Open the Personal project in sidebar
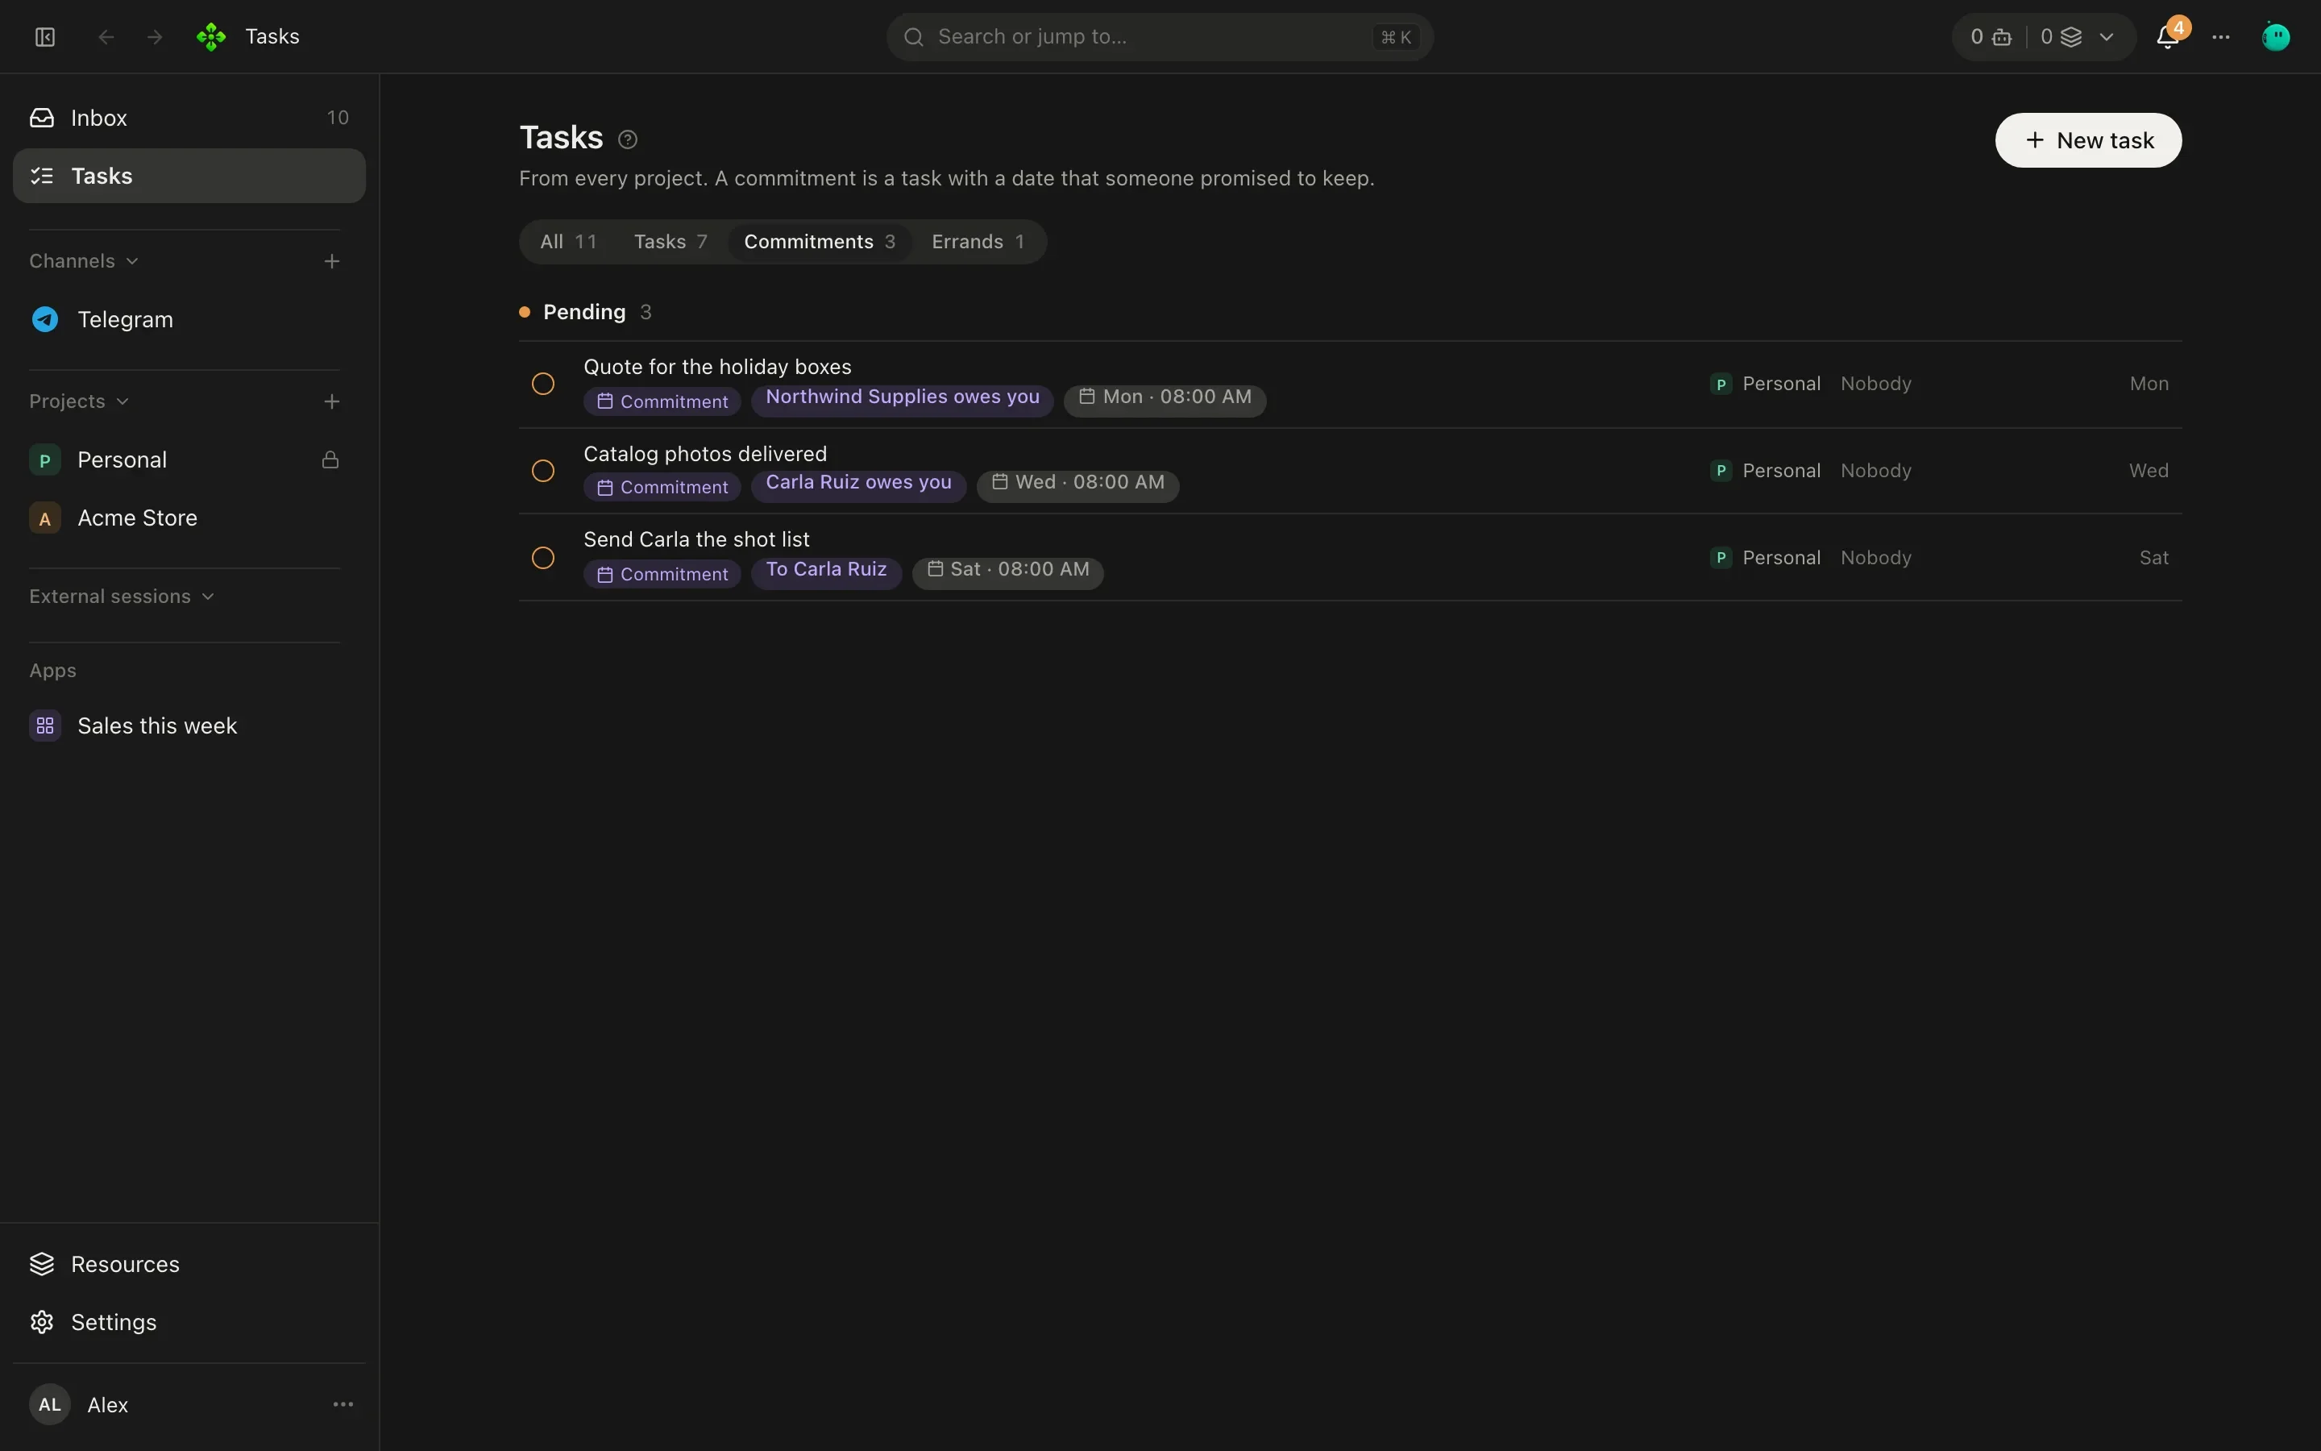2321x1451 pixels. 189,459
